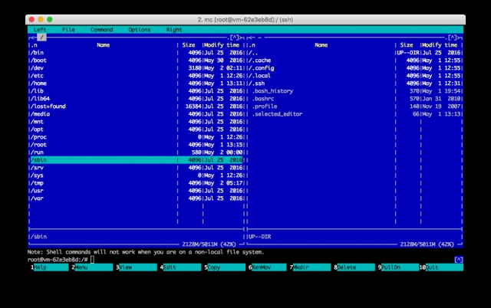The height and width of the screenshot is (308, 491).
Task: Click the yellow macOS minimize button
Action: click(x=41, y=19)
